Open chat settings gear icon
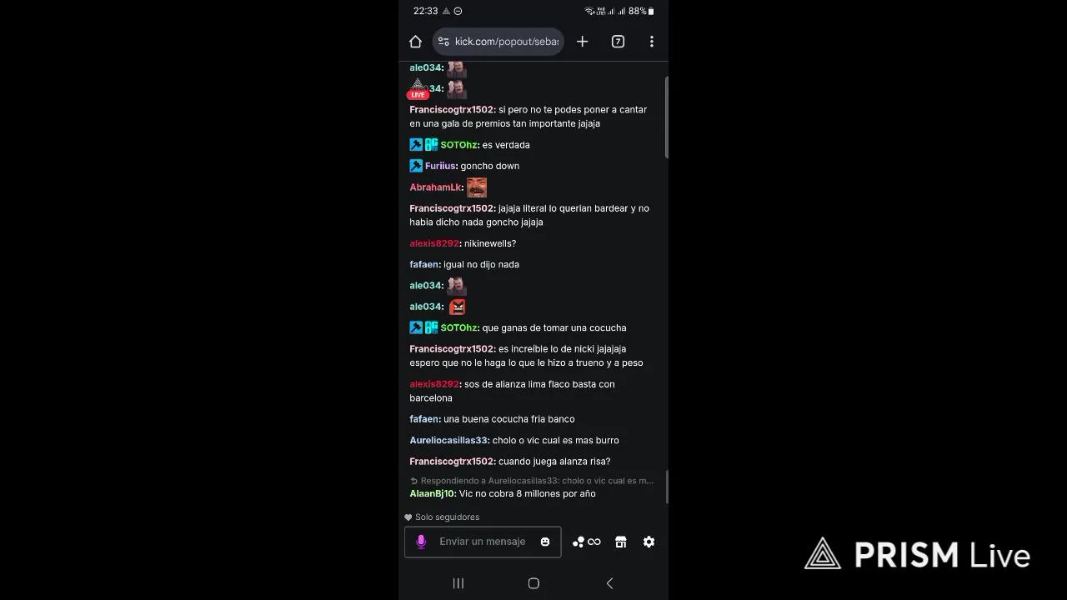Screen dimensions: 1067x600 tap(649, 542)
